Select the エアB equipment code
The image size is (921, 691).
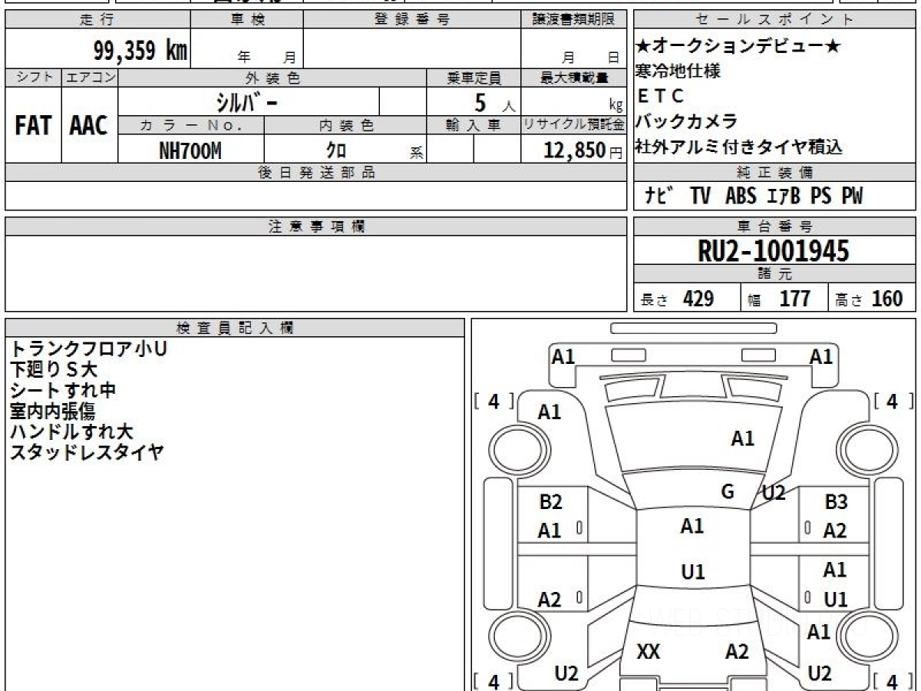click(784, 197)
